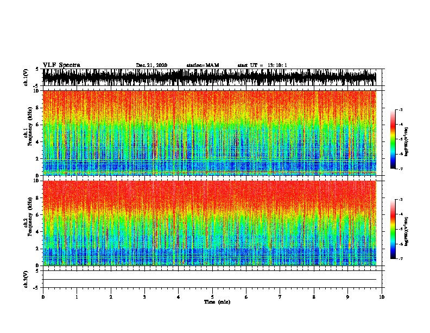
Task: Click the ch.1(V) axis label
Action: [x=26, y=77]
